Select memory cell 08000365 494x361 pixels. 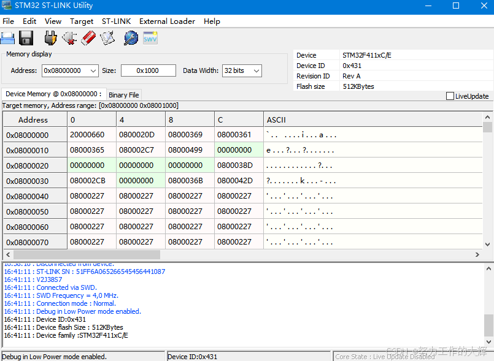91,150
